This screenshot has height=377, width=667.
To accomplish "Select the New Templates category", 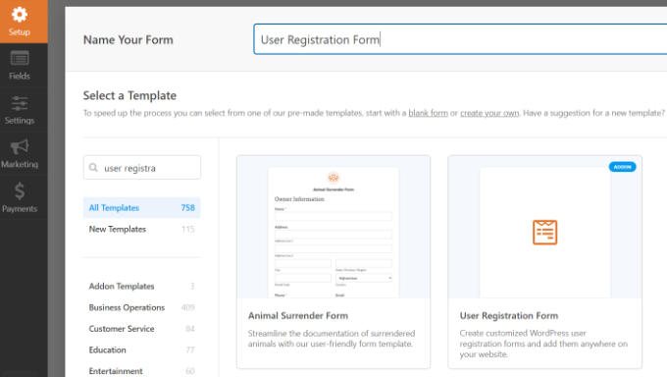I will [141, 229].
